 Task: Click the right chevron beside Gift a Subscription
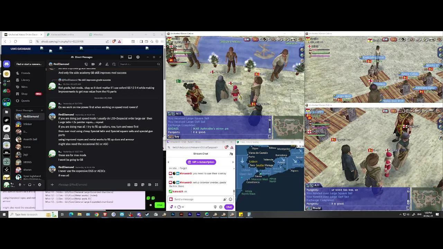(x=233, y=162)
